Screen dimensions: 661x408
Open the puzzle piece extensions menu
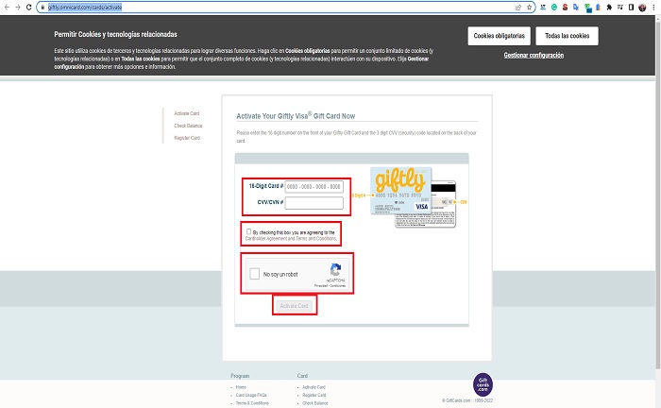point(609,8)
